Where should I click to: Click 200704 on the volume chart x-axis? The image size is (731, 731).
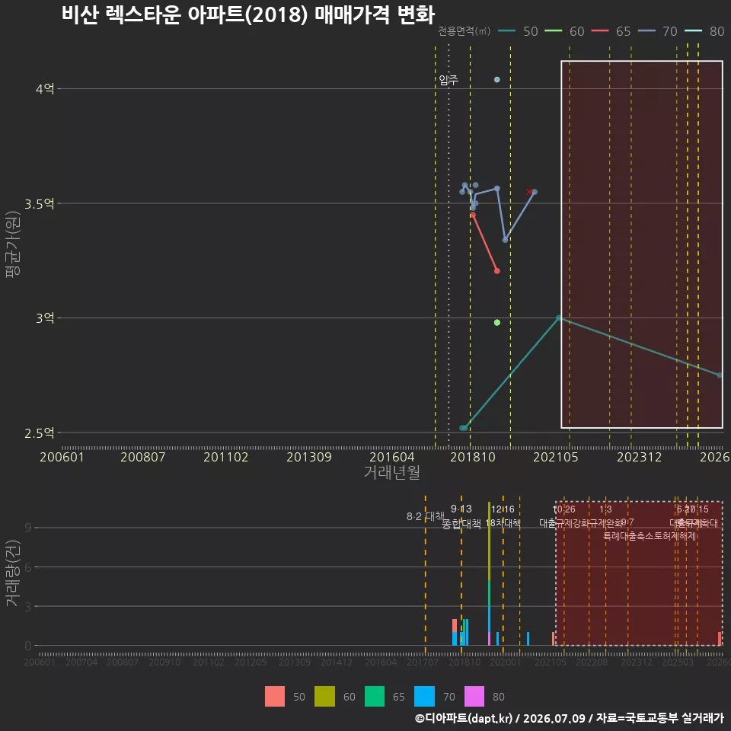[81, 662]
